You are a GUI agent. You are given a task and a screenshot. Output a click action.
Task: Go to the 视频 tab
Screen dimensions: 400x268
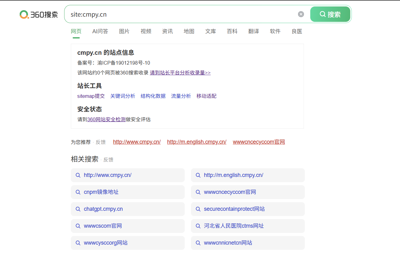(146, 31)
